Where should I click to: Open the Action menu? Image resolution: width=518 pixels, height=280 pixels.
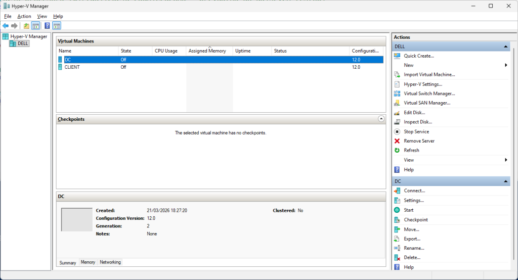(x=24, y=16)
